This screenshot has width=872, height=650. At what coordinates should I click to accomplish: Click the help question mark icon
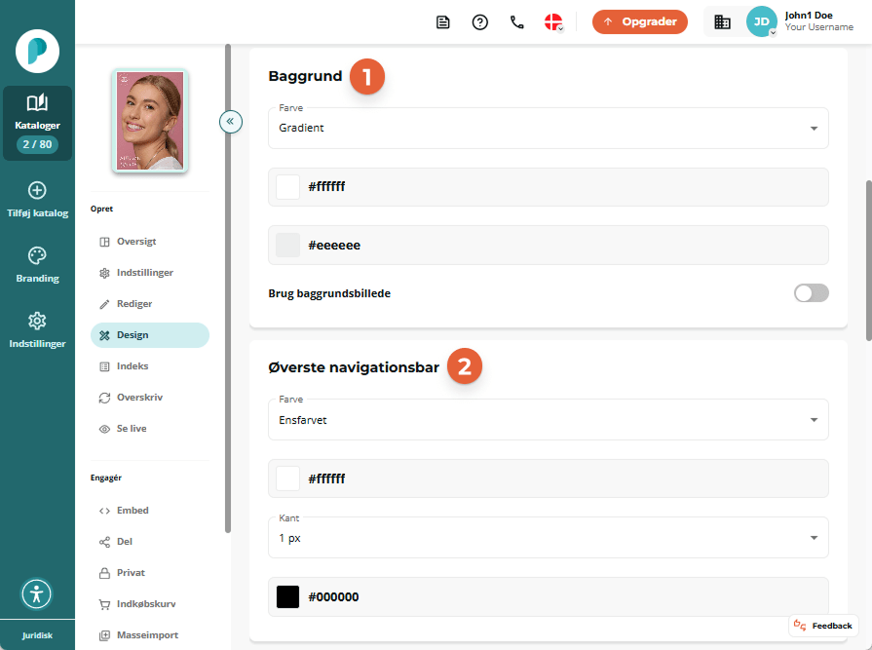(480, 22)
